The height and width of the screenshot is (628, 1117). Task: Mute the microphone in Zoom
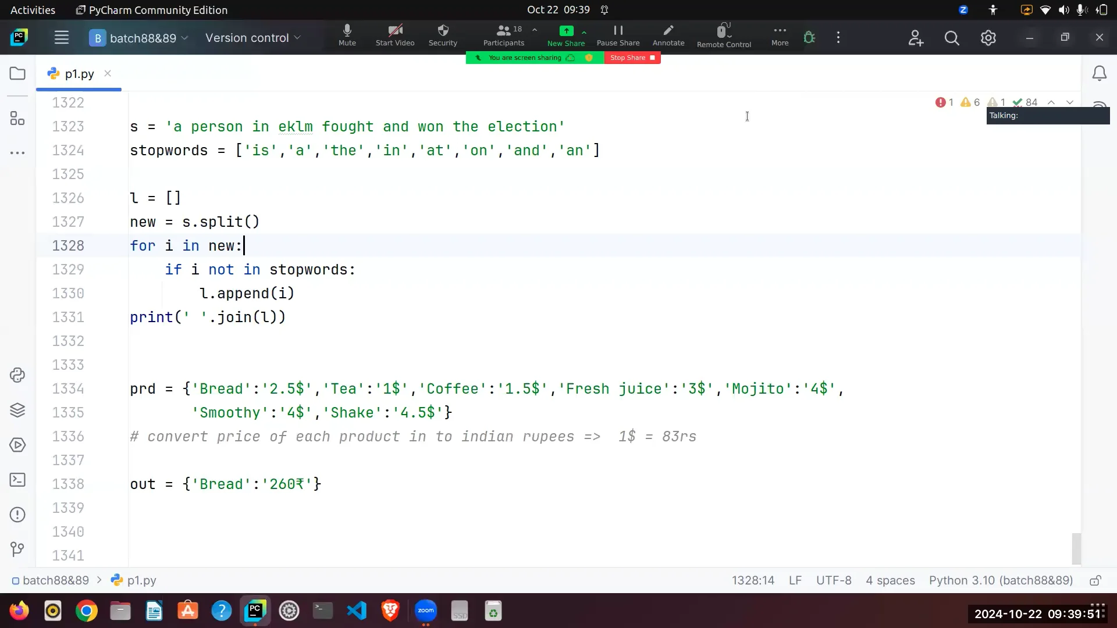(347, 35)
